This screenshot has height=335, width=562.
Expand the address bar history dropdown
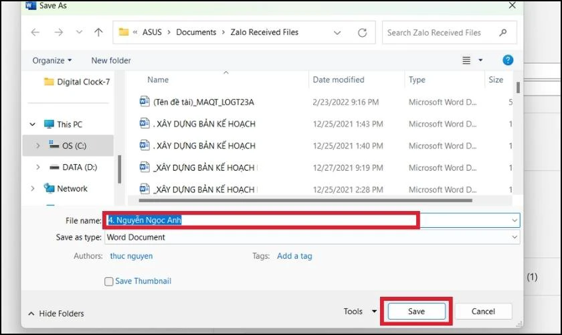(x=337, y=33)
